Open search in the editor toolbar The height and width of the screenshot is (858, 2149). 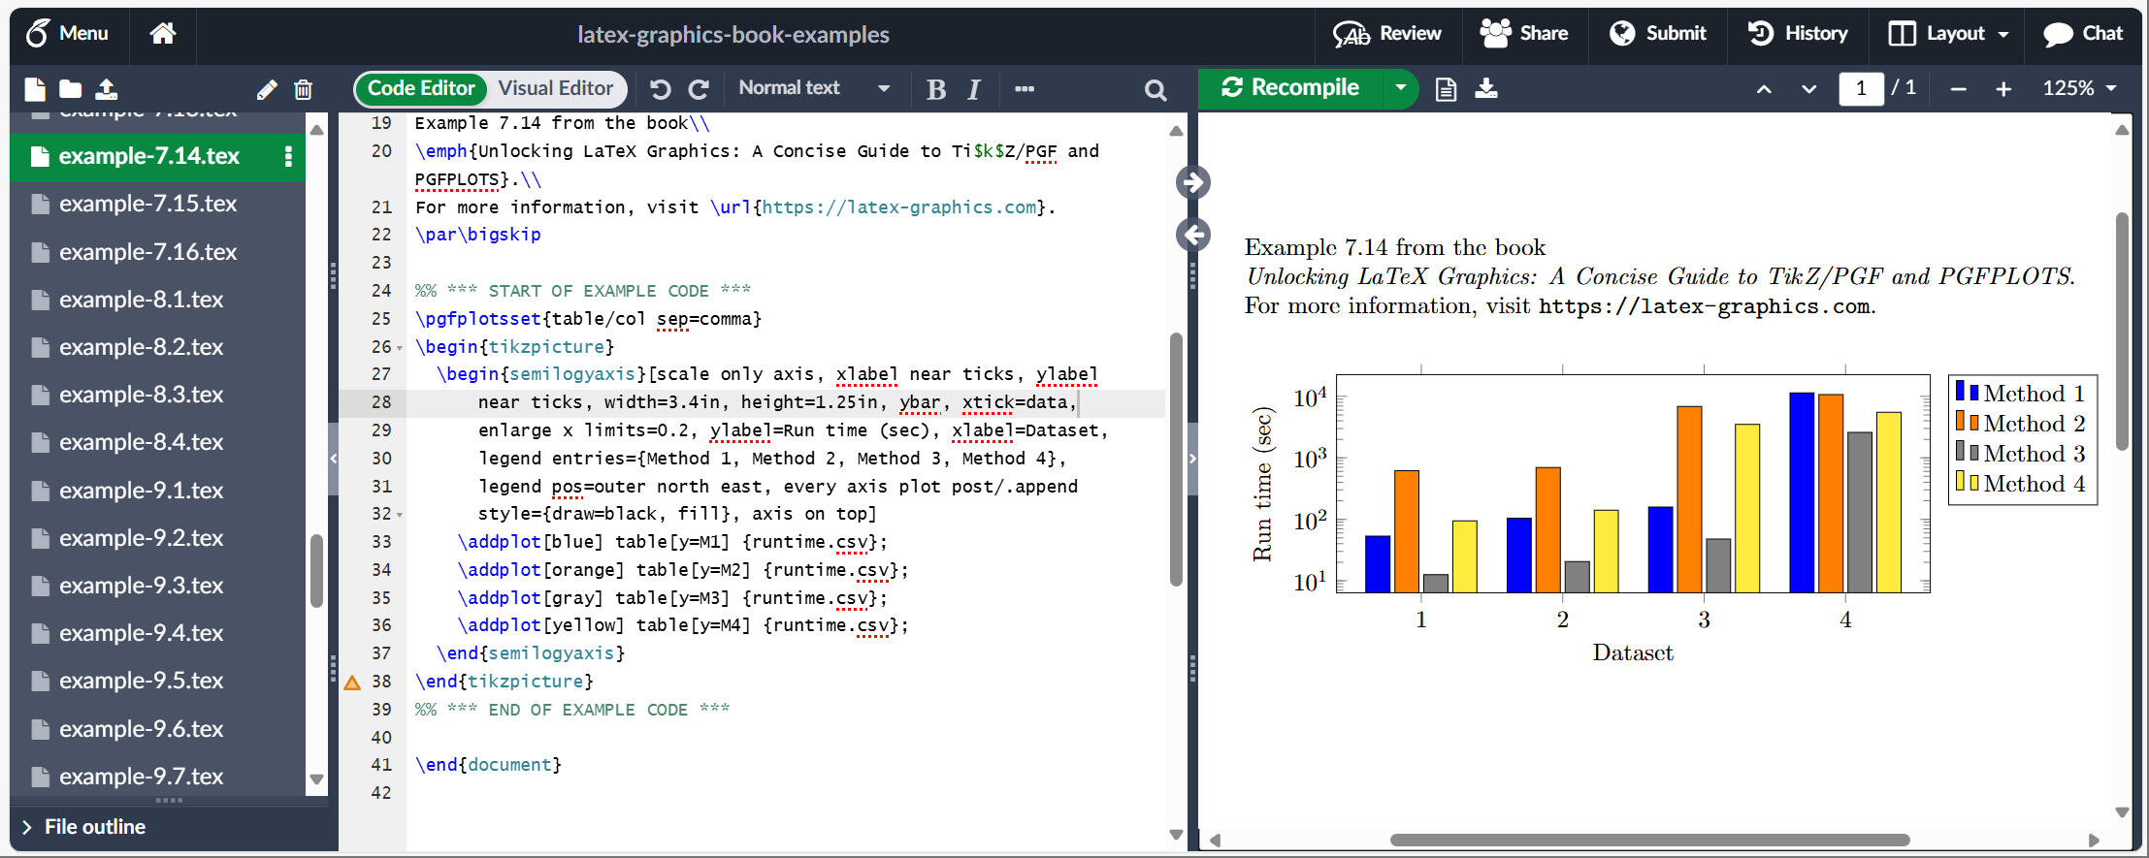(x=1155, y=90)
